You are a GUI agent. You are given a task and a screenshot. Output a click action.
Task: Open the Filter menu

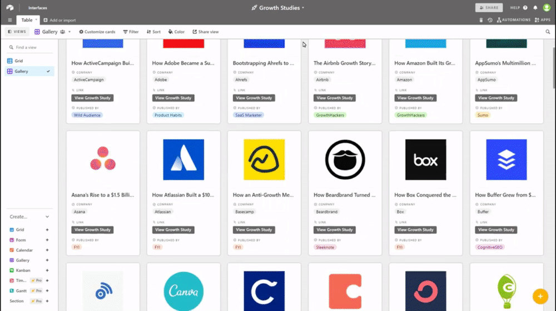pos(131,32)
